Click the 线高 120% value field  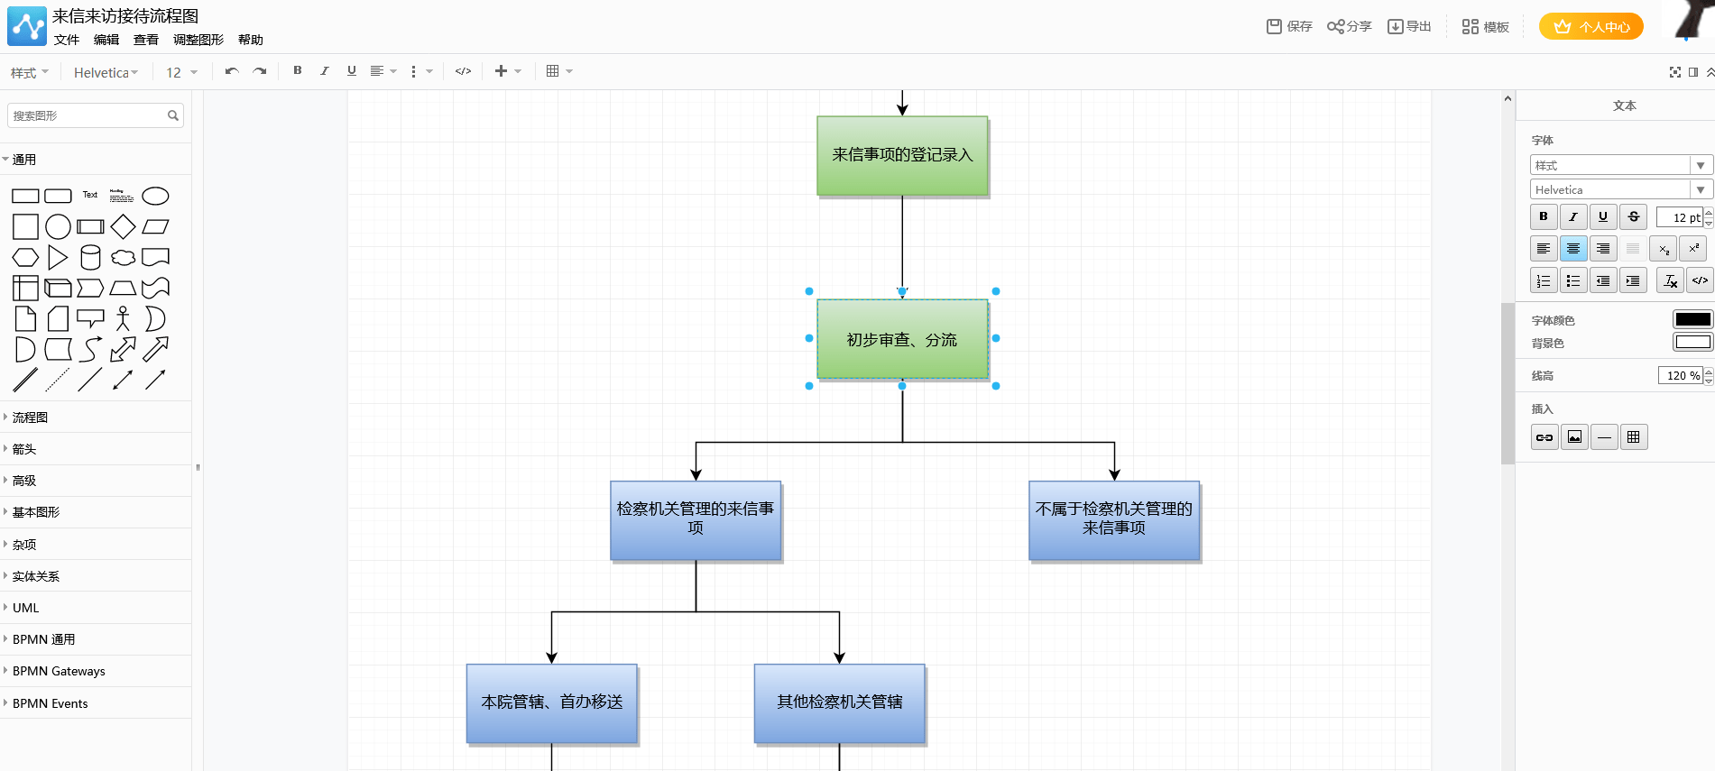(x=1681, y=376)
